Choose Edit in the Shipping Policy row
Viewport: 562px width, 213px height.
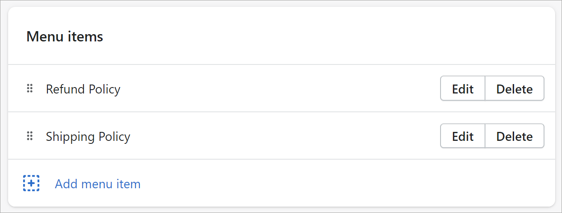coord(463,136)
